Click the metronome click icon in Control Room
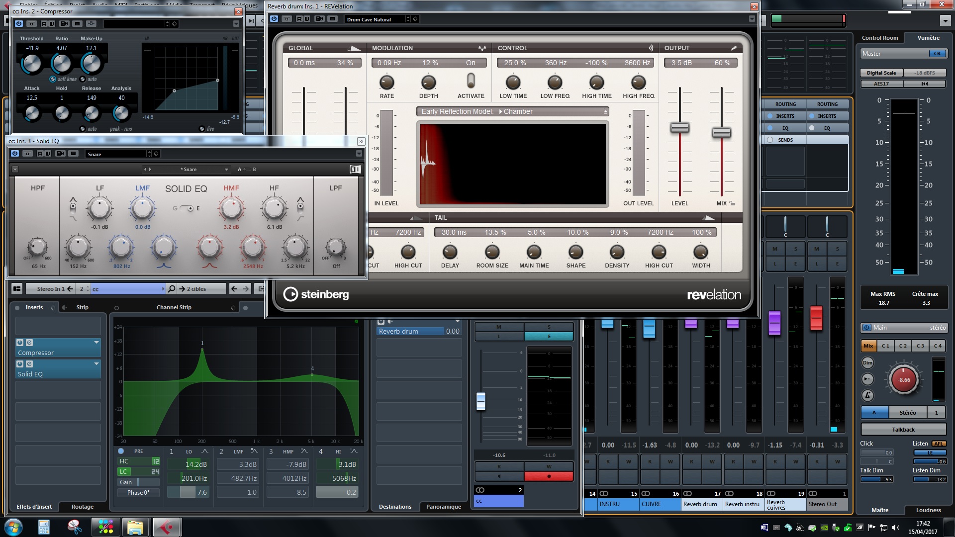Image resolution: width=955 pixels, height=537 pixels. point(867,395)
